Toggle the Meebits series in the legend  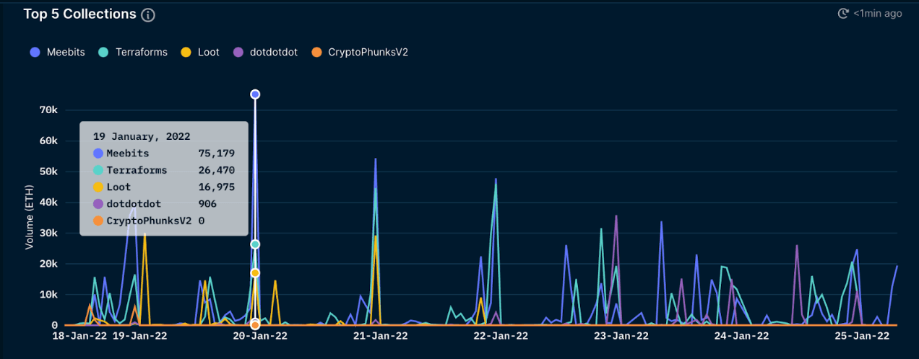coord(58,52)
